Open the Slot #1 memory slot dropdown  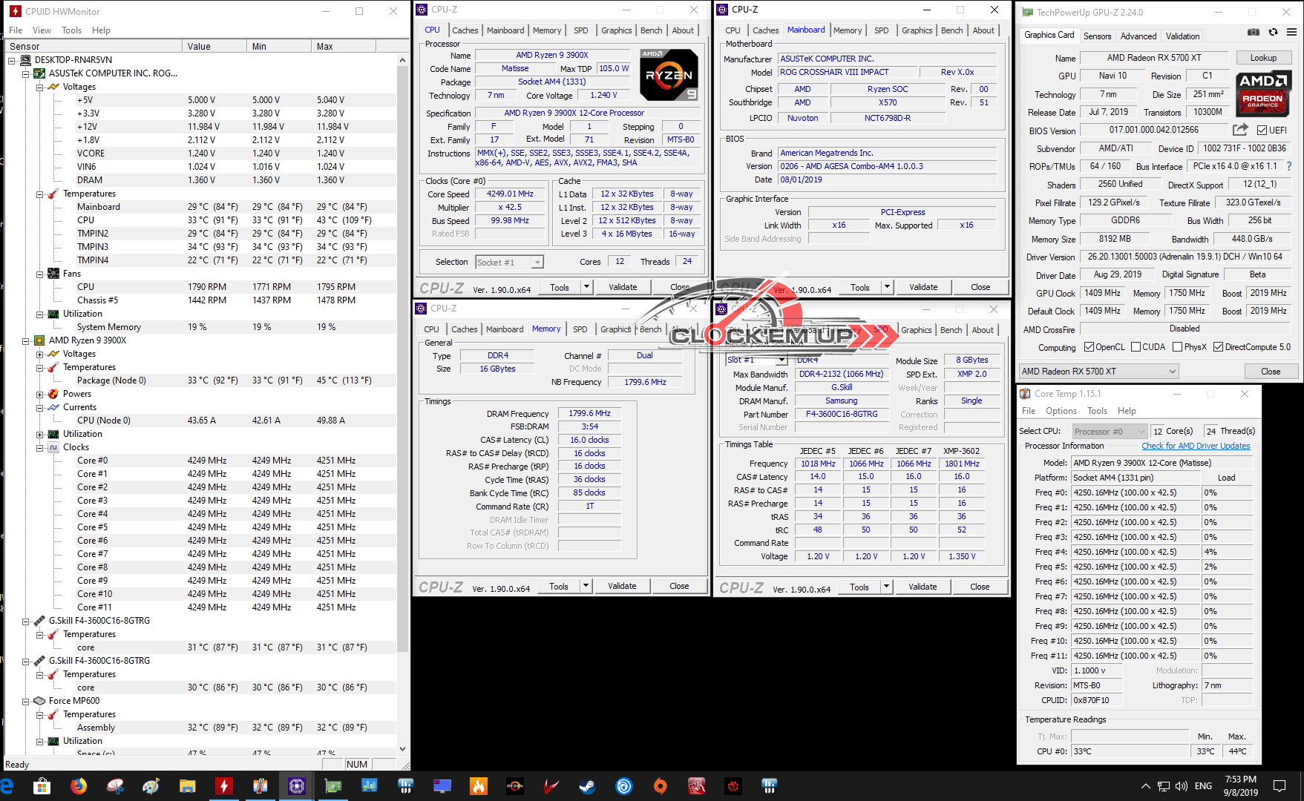[756, 360]
